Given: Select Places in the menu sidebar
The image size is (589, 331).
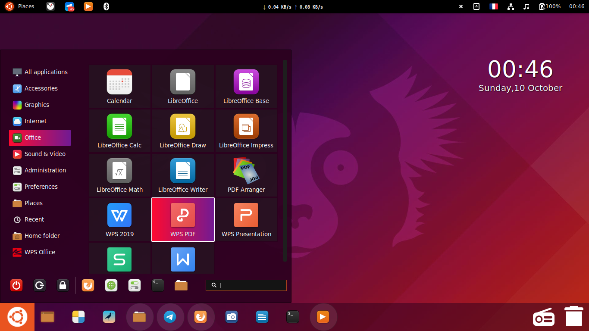Looking at the screenshot, I should click(x=40, y=203).
